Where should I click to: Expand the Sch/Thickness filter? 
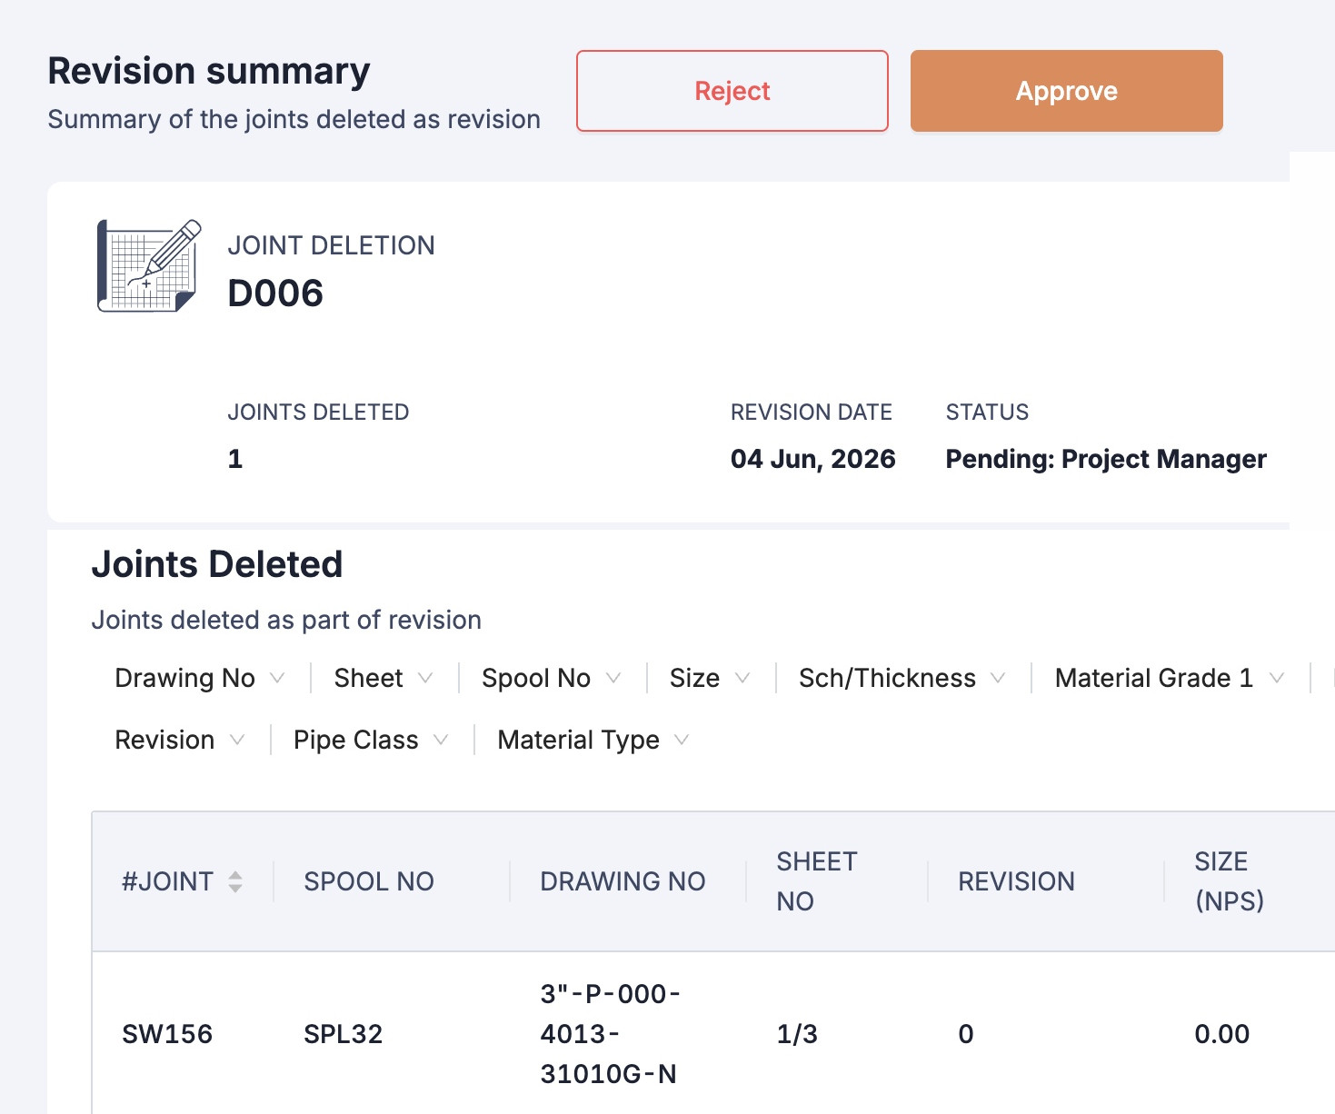tap(902, 678)
